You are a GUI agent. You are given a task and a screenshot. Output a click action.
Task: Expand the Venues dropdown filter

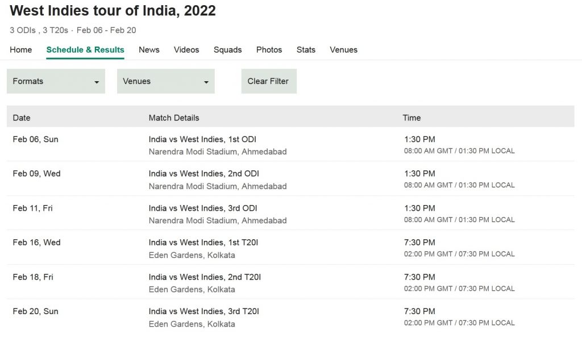pos(165,81)
